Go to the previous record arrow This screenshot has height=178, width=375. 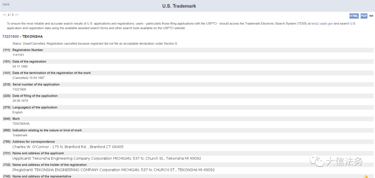point(5,15)
